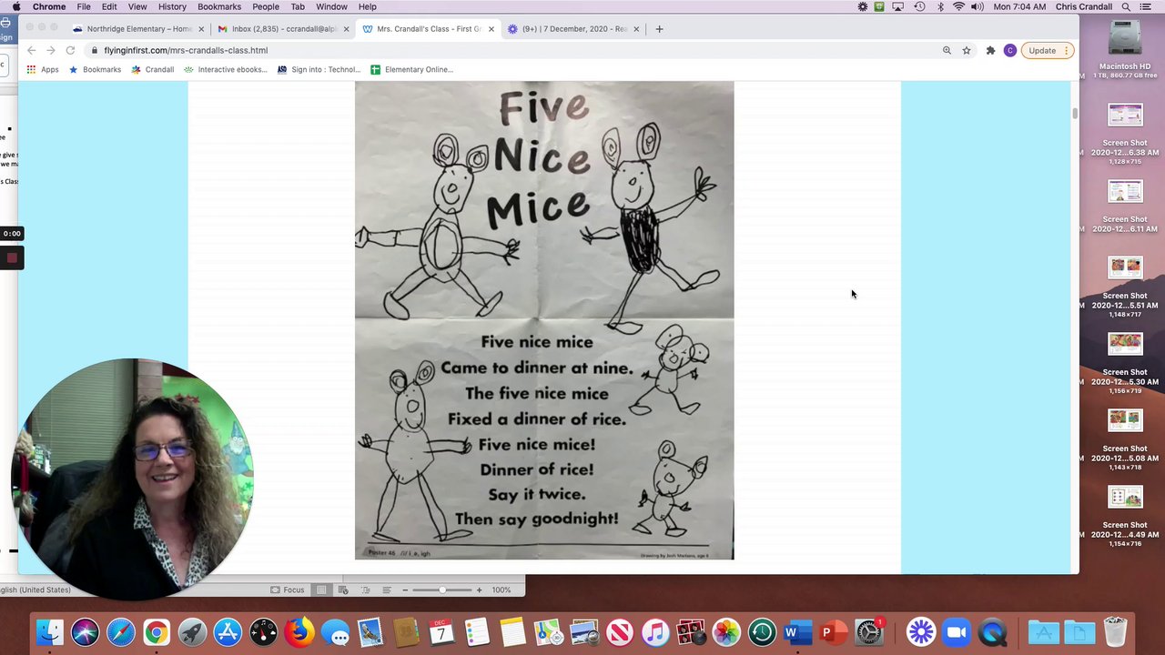Open the Bookmarks menu
This screenshot has width=1165, height=655.
coord(219,6)
